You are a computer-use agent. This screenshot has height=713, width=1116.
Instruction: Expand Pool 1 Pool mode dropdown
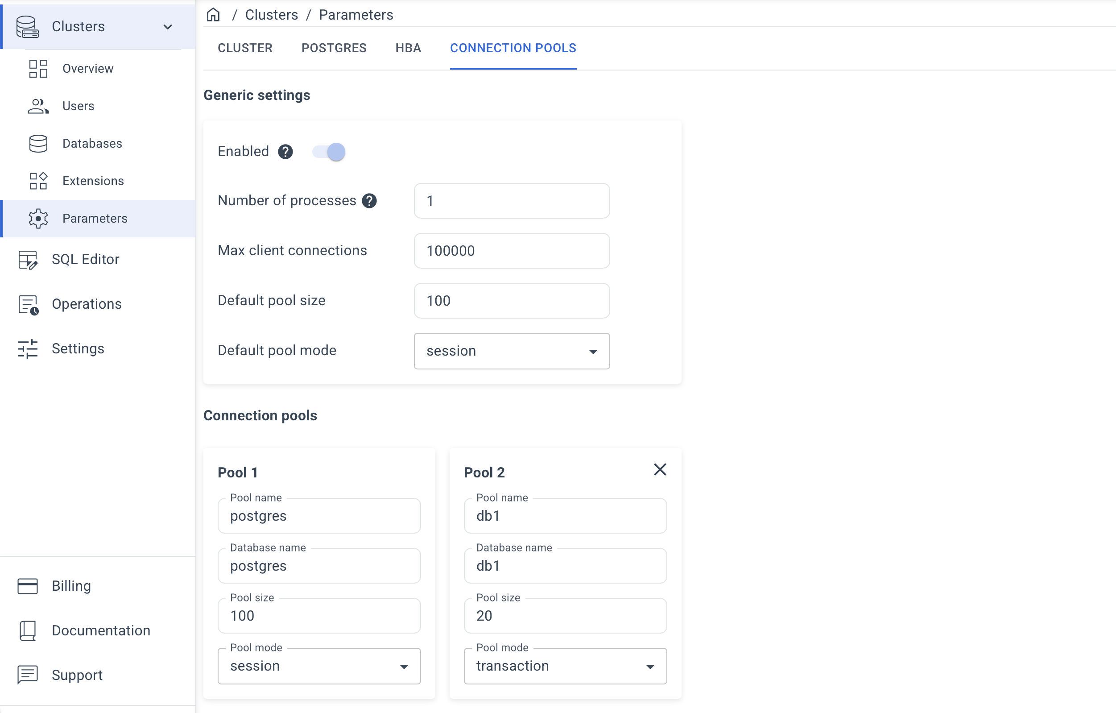point(319,666)
